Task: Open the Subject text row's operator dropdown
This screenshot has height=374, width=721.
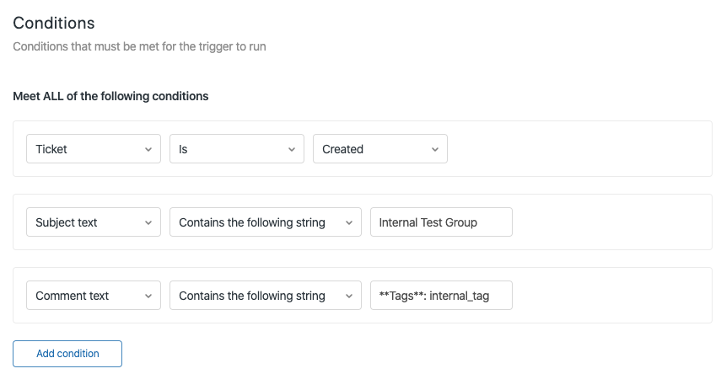Action: click(265, 222)
